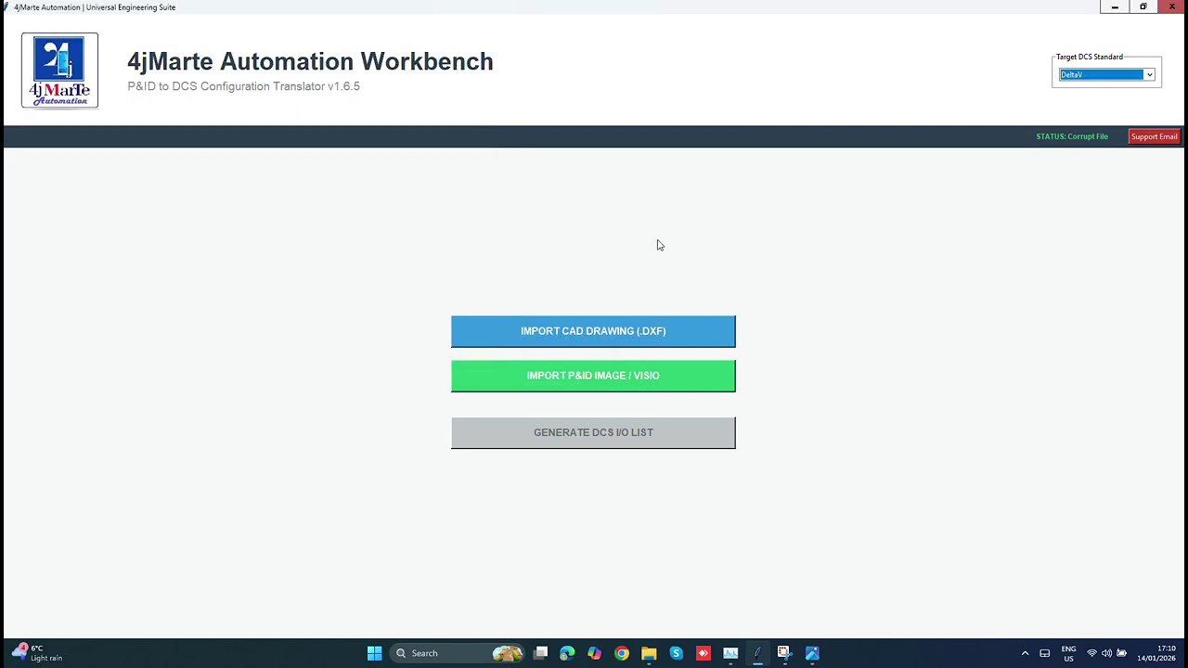The height and width of the screenshot is (668, 1188).
Task: Open Skype from the taskbar
Action: pyautogui.click(x=676, y=653)
